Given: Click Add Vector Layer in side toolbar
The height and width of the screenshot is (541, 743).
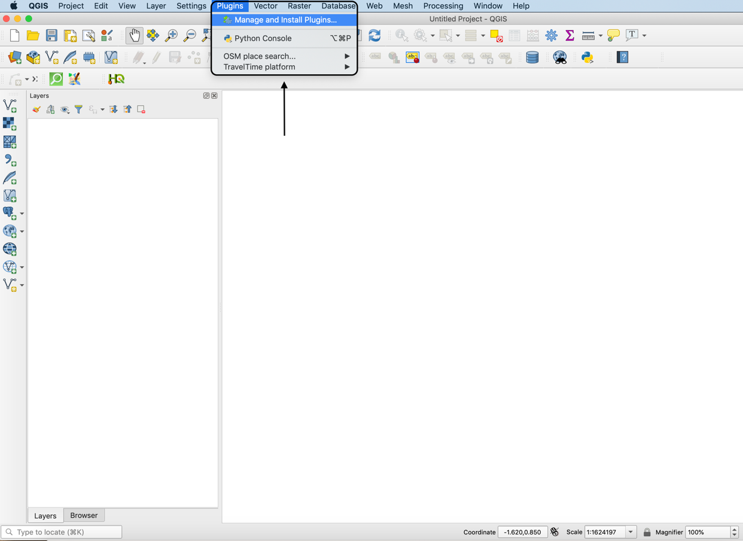Looking at the screenshot, I should pyautogui.click(x=10, y=106).
